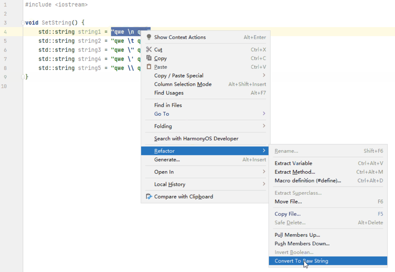
Task: Collapse the SetString function fold marker
Action: point(23,23)
